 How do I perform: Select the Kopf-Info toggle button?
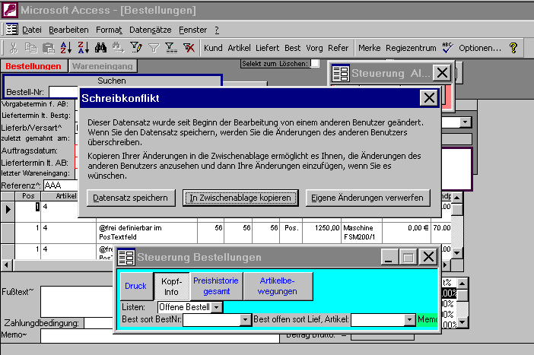tap(170, 286)
